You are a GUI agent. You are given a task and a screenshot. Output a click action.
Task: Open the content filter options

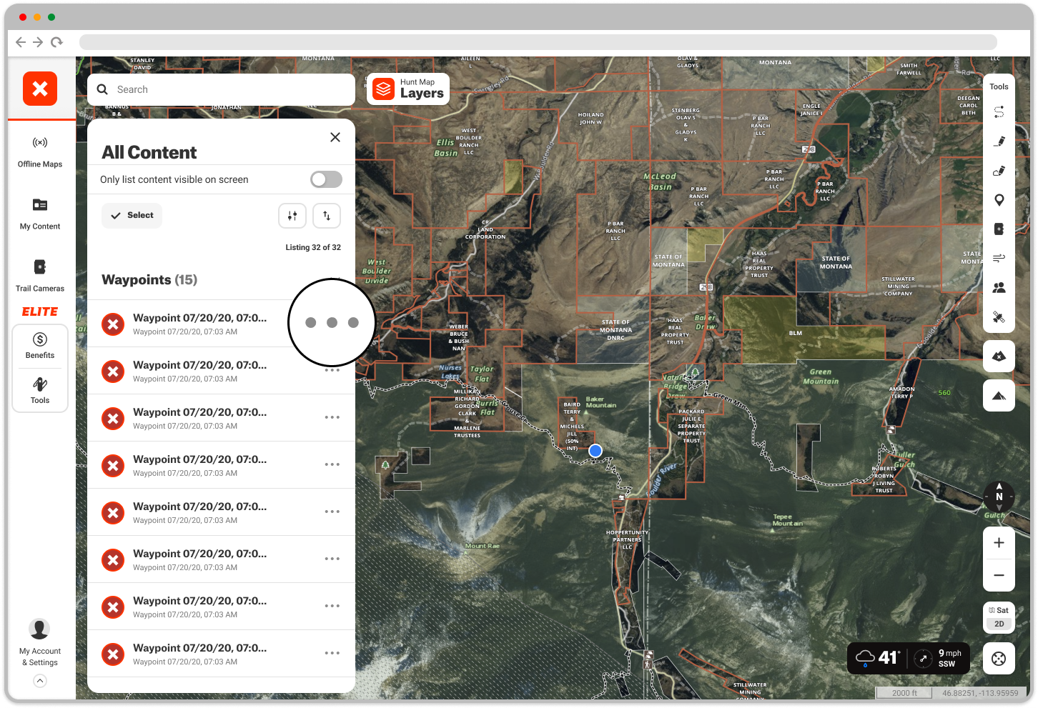pyautogui.click(x=292, y=215)
